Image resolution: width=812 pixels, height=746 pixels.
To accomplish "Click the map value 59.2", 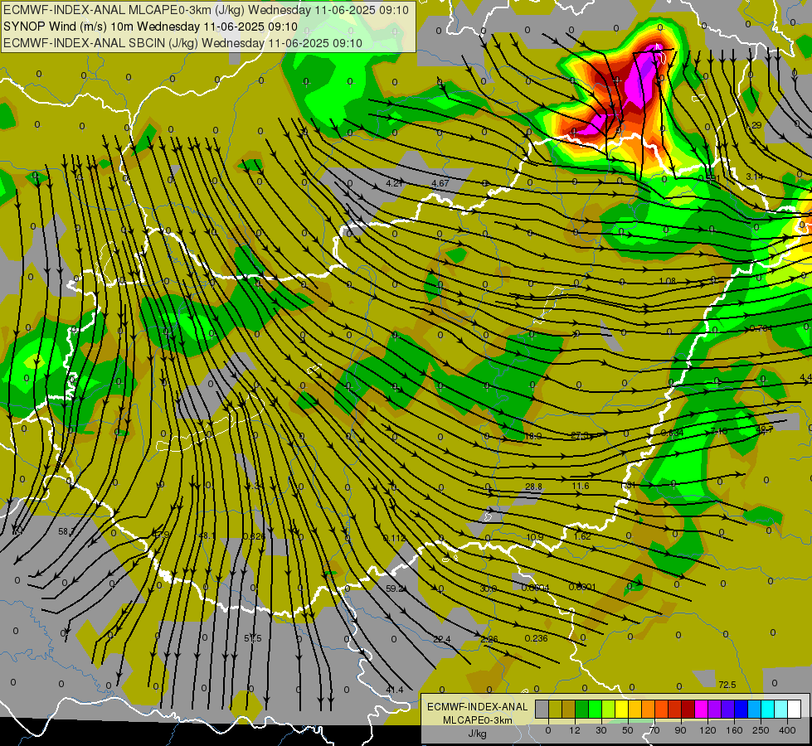I will point(396,589).
